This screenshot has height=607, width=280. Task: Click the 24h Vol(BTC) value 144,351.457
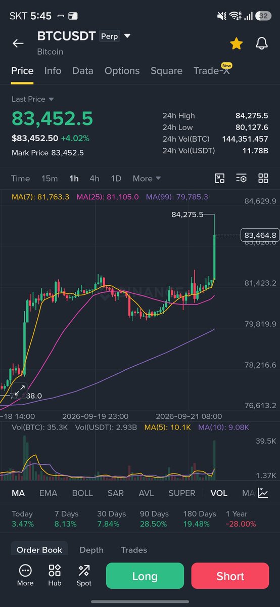[x=245, y=139]
